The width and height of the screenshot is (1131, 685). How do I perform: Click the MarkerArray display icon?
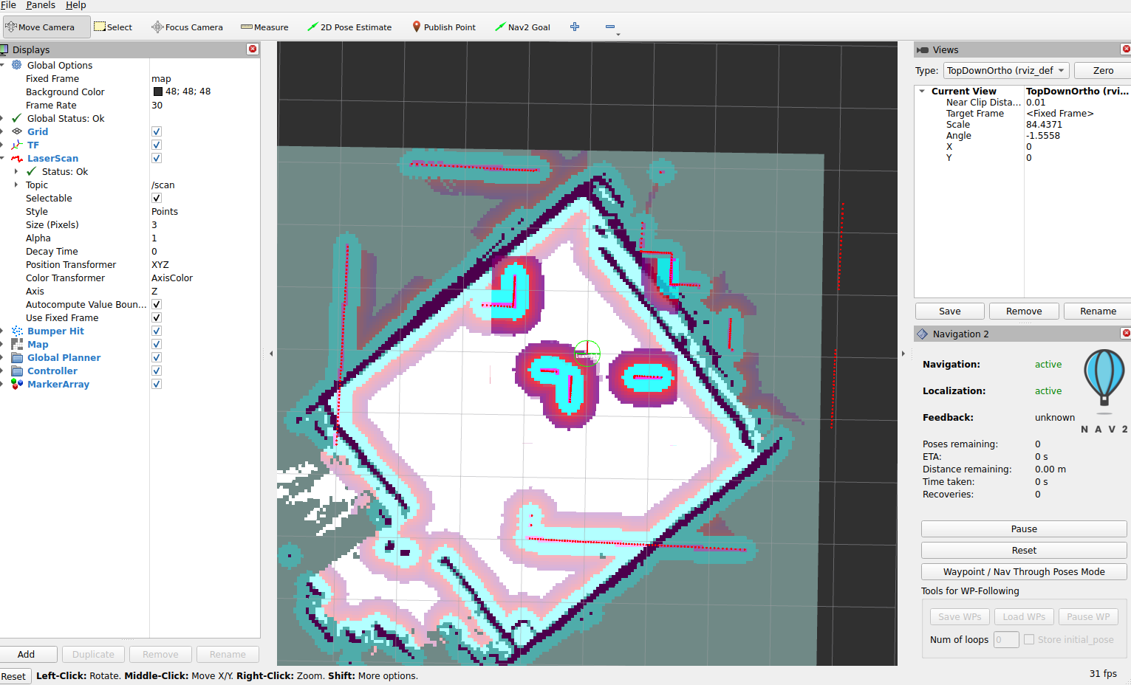17,384
